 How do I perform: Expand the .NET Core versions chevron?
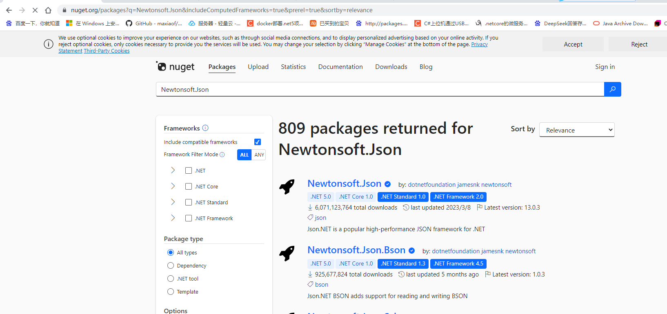[173, 186]
